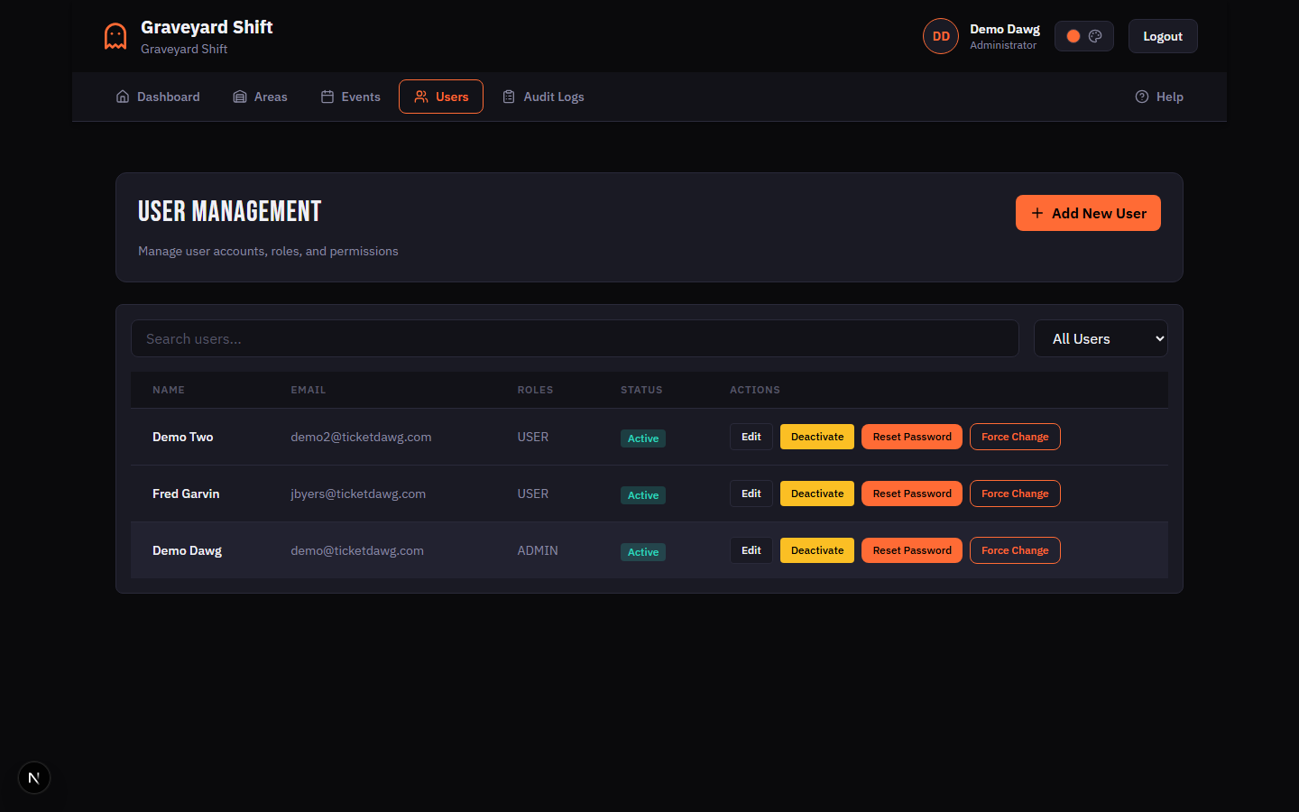Open the theme palette icon
Image resolution: width=1299 pixels, height=812 pixels.
click(x=1095, y=35)
